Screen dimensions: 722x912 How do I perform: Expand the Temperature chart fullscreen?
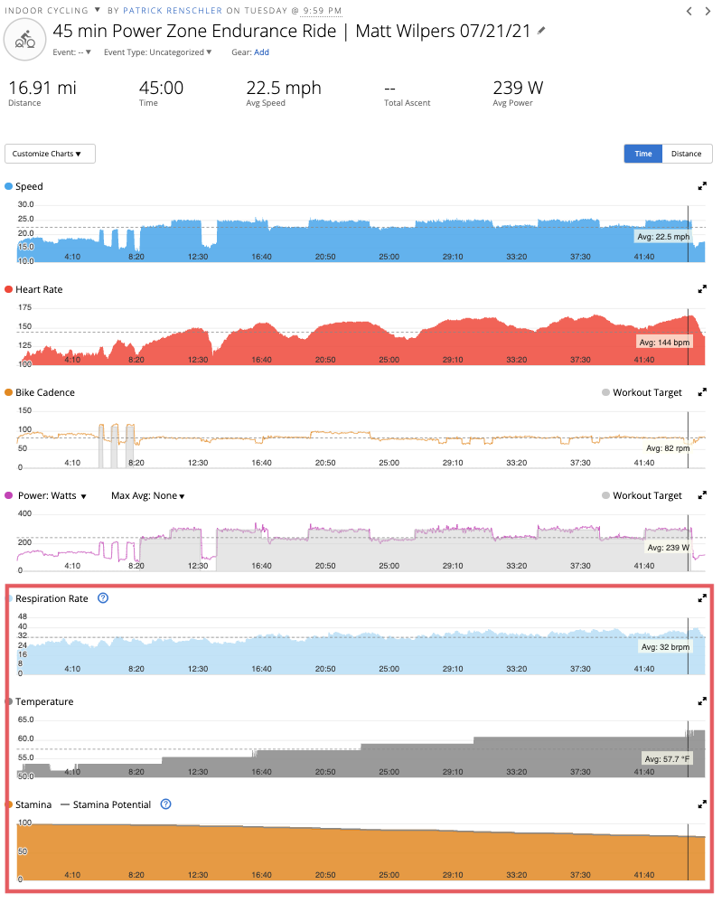click(702, 701)
